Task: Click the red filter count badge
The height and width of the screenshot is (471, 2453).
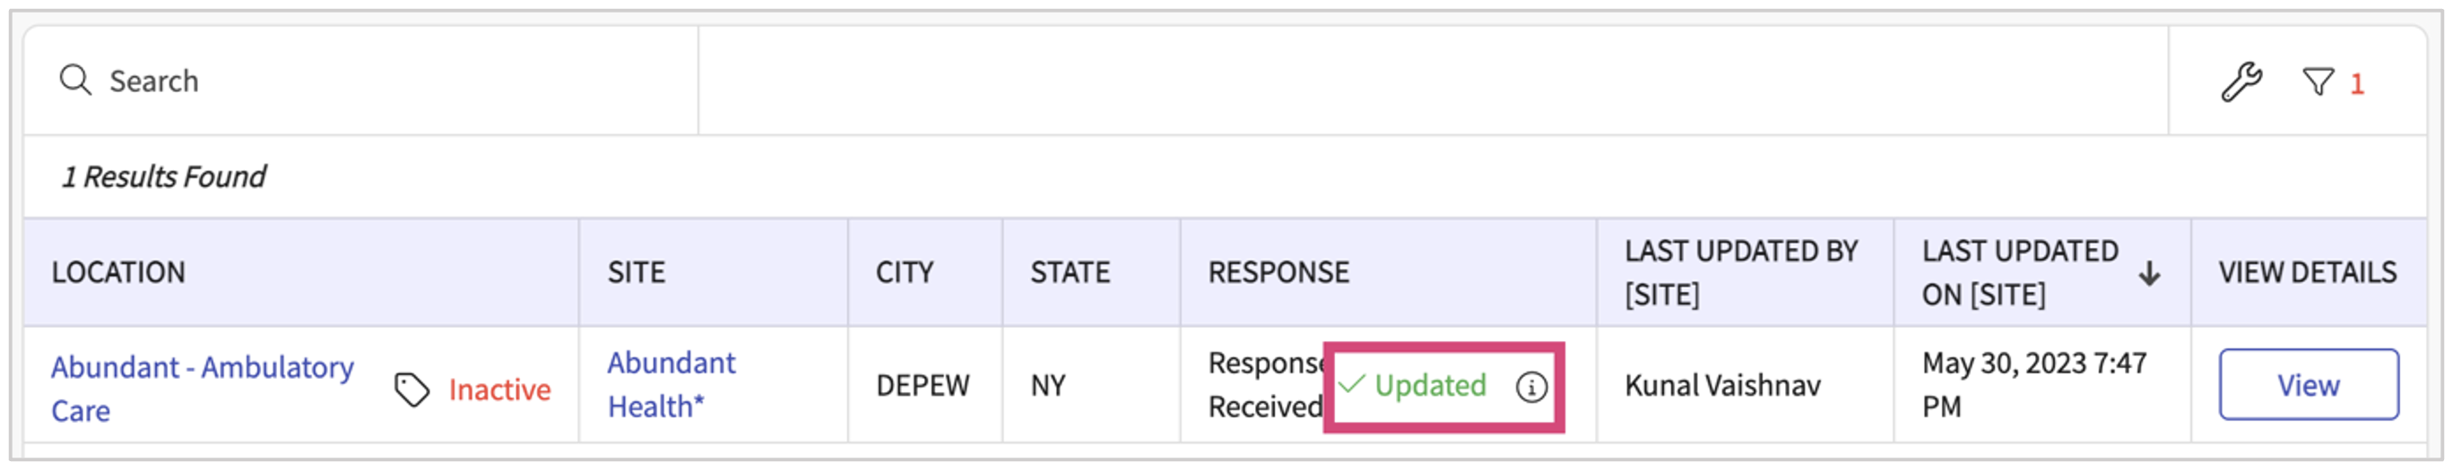Action: tap(2357, 85)
